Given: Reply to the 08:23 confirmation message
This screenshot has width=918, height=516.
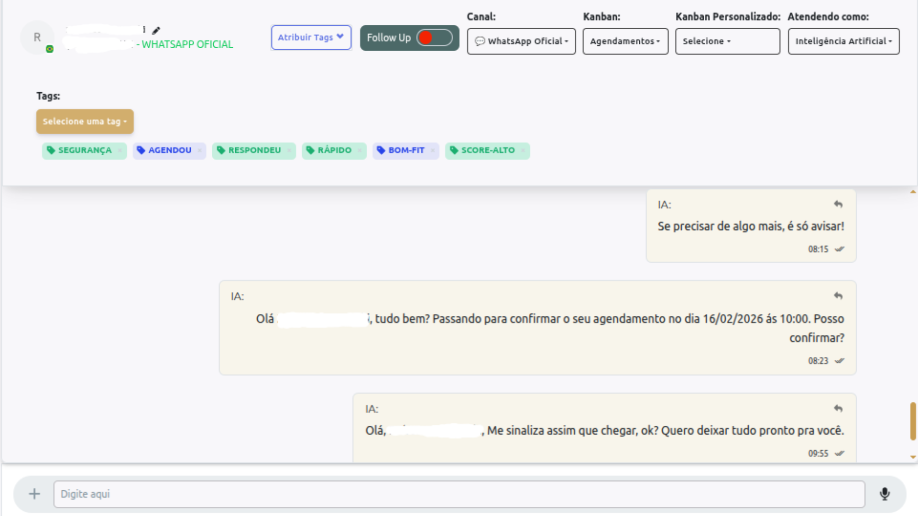Looking at the screenshot, I should [838, 296].
